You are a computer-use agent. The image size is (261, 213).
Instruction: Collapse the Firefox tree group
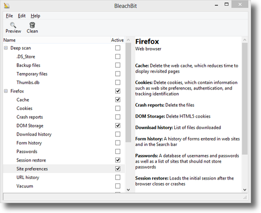click(x=6, y=91)
